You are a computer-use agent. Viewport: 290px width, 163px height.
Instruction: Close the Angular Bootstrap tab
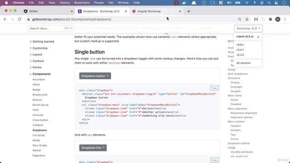180,11
